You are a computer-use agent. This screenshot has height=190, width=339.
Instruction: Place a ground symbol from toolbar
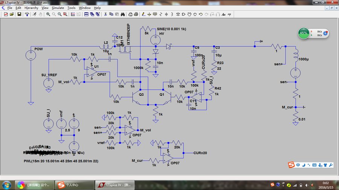[149, 14]
